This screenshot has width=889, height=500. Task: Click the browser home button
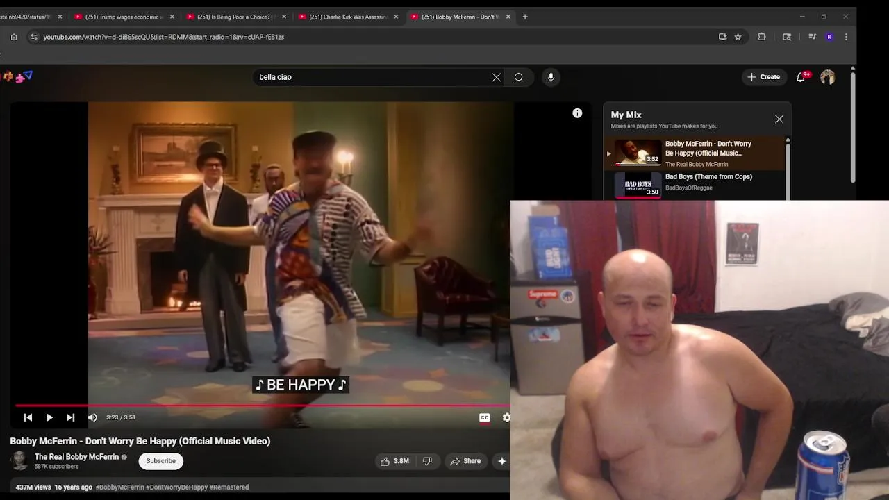[x=14, y=37]
